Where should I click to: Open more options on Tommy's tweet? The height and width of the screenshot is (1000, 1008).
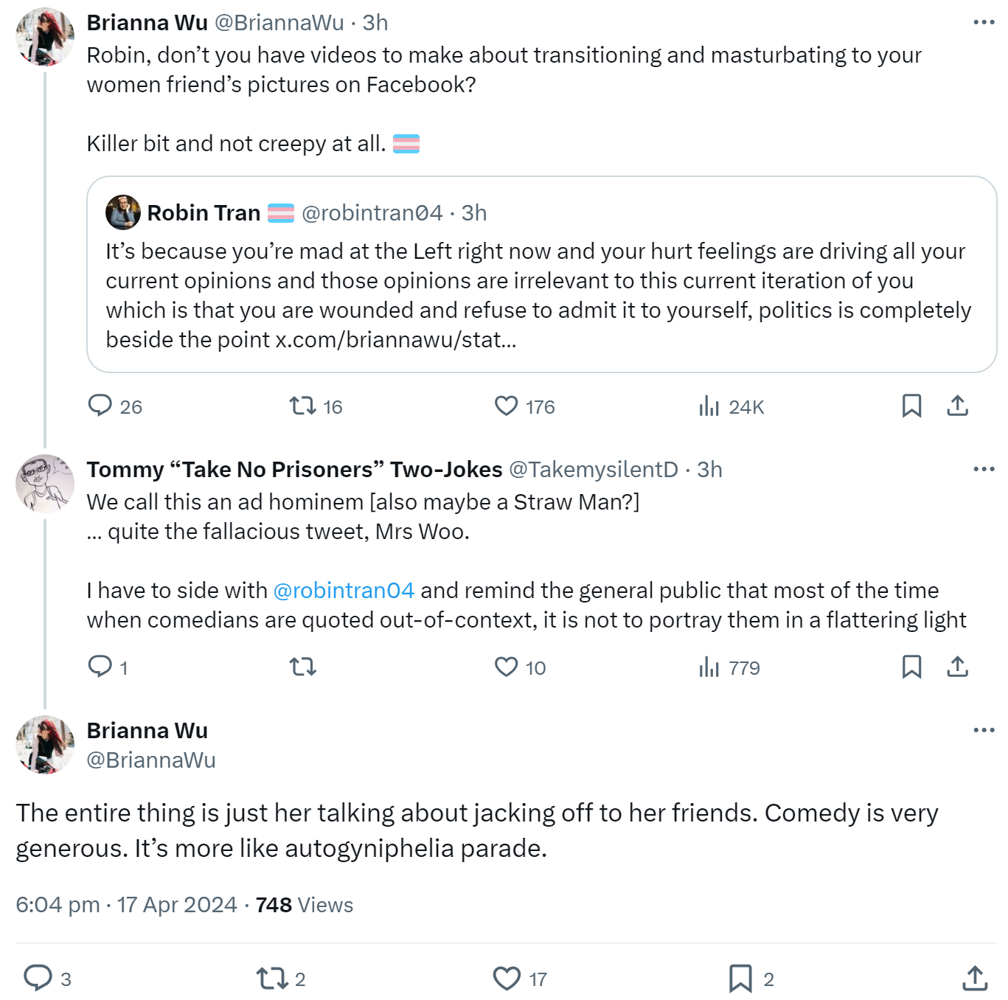pyautogui.click(x=984, y=469)
